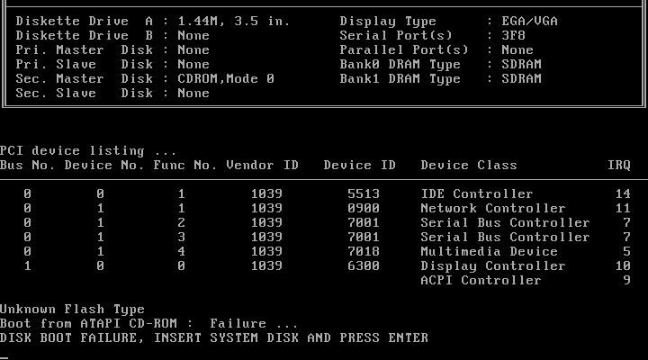The height and width of the screenshot is (360, 648).
Task: Click the 'Device Class' column header
Action: click(x=469, y=166)
